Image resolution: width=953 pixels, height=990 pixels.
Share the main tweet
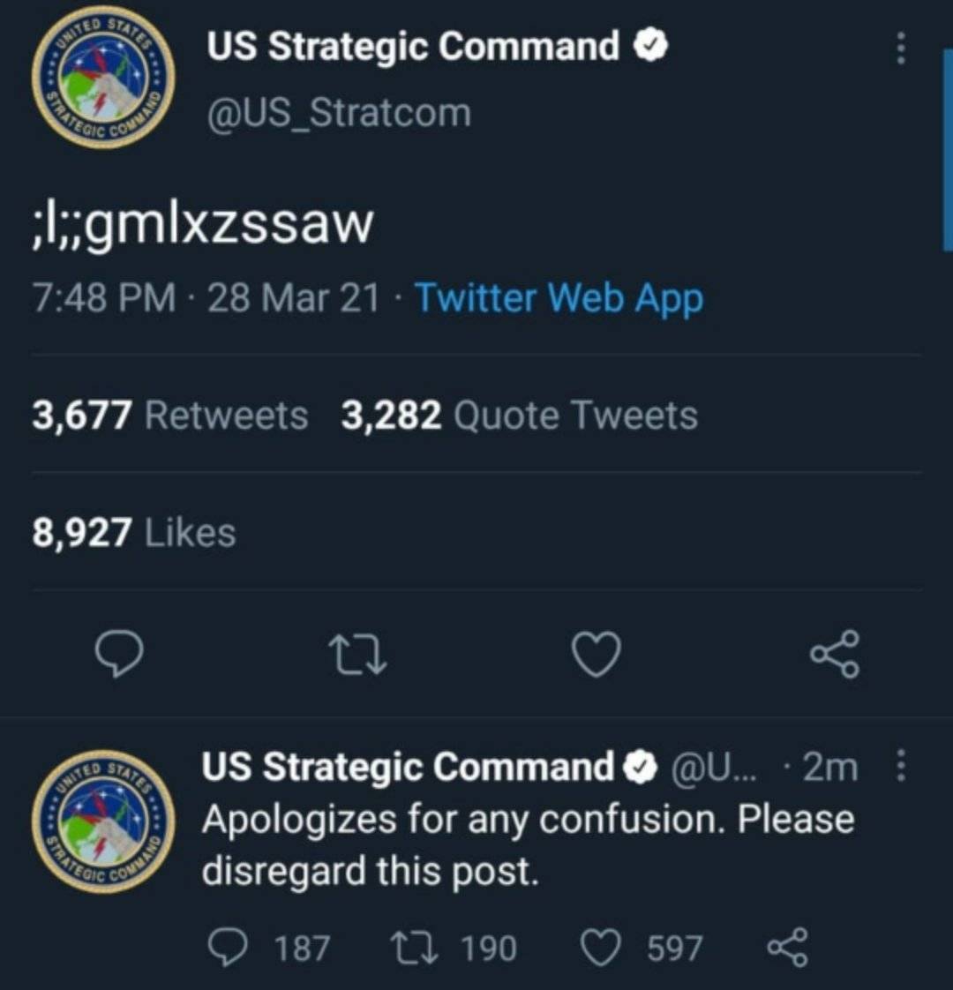tap(835, 654)
